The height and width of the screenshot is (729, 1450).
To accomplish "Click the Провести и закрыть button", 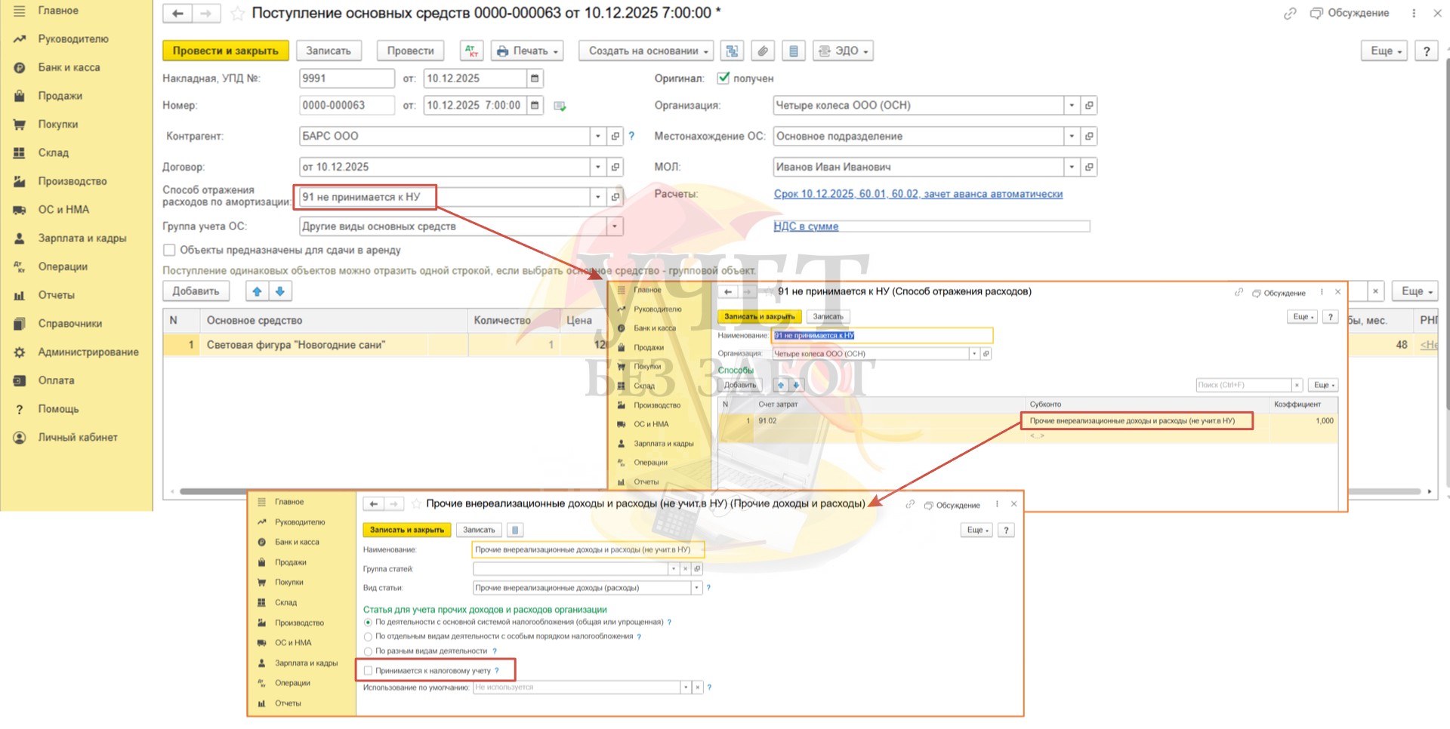I will [225, 51].
